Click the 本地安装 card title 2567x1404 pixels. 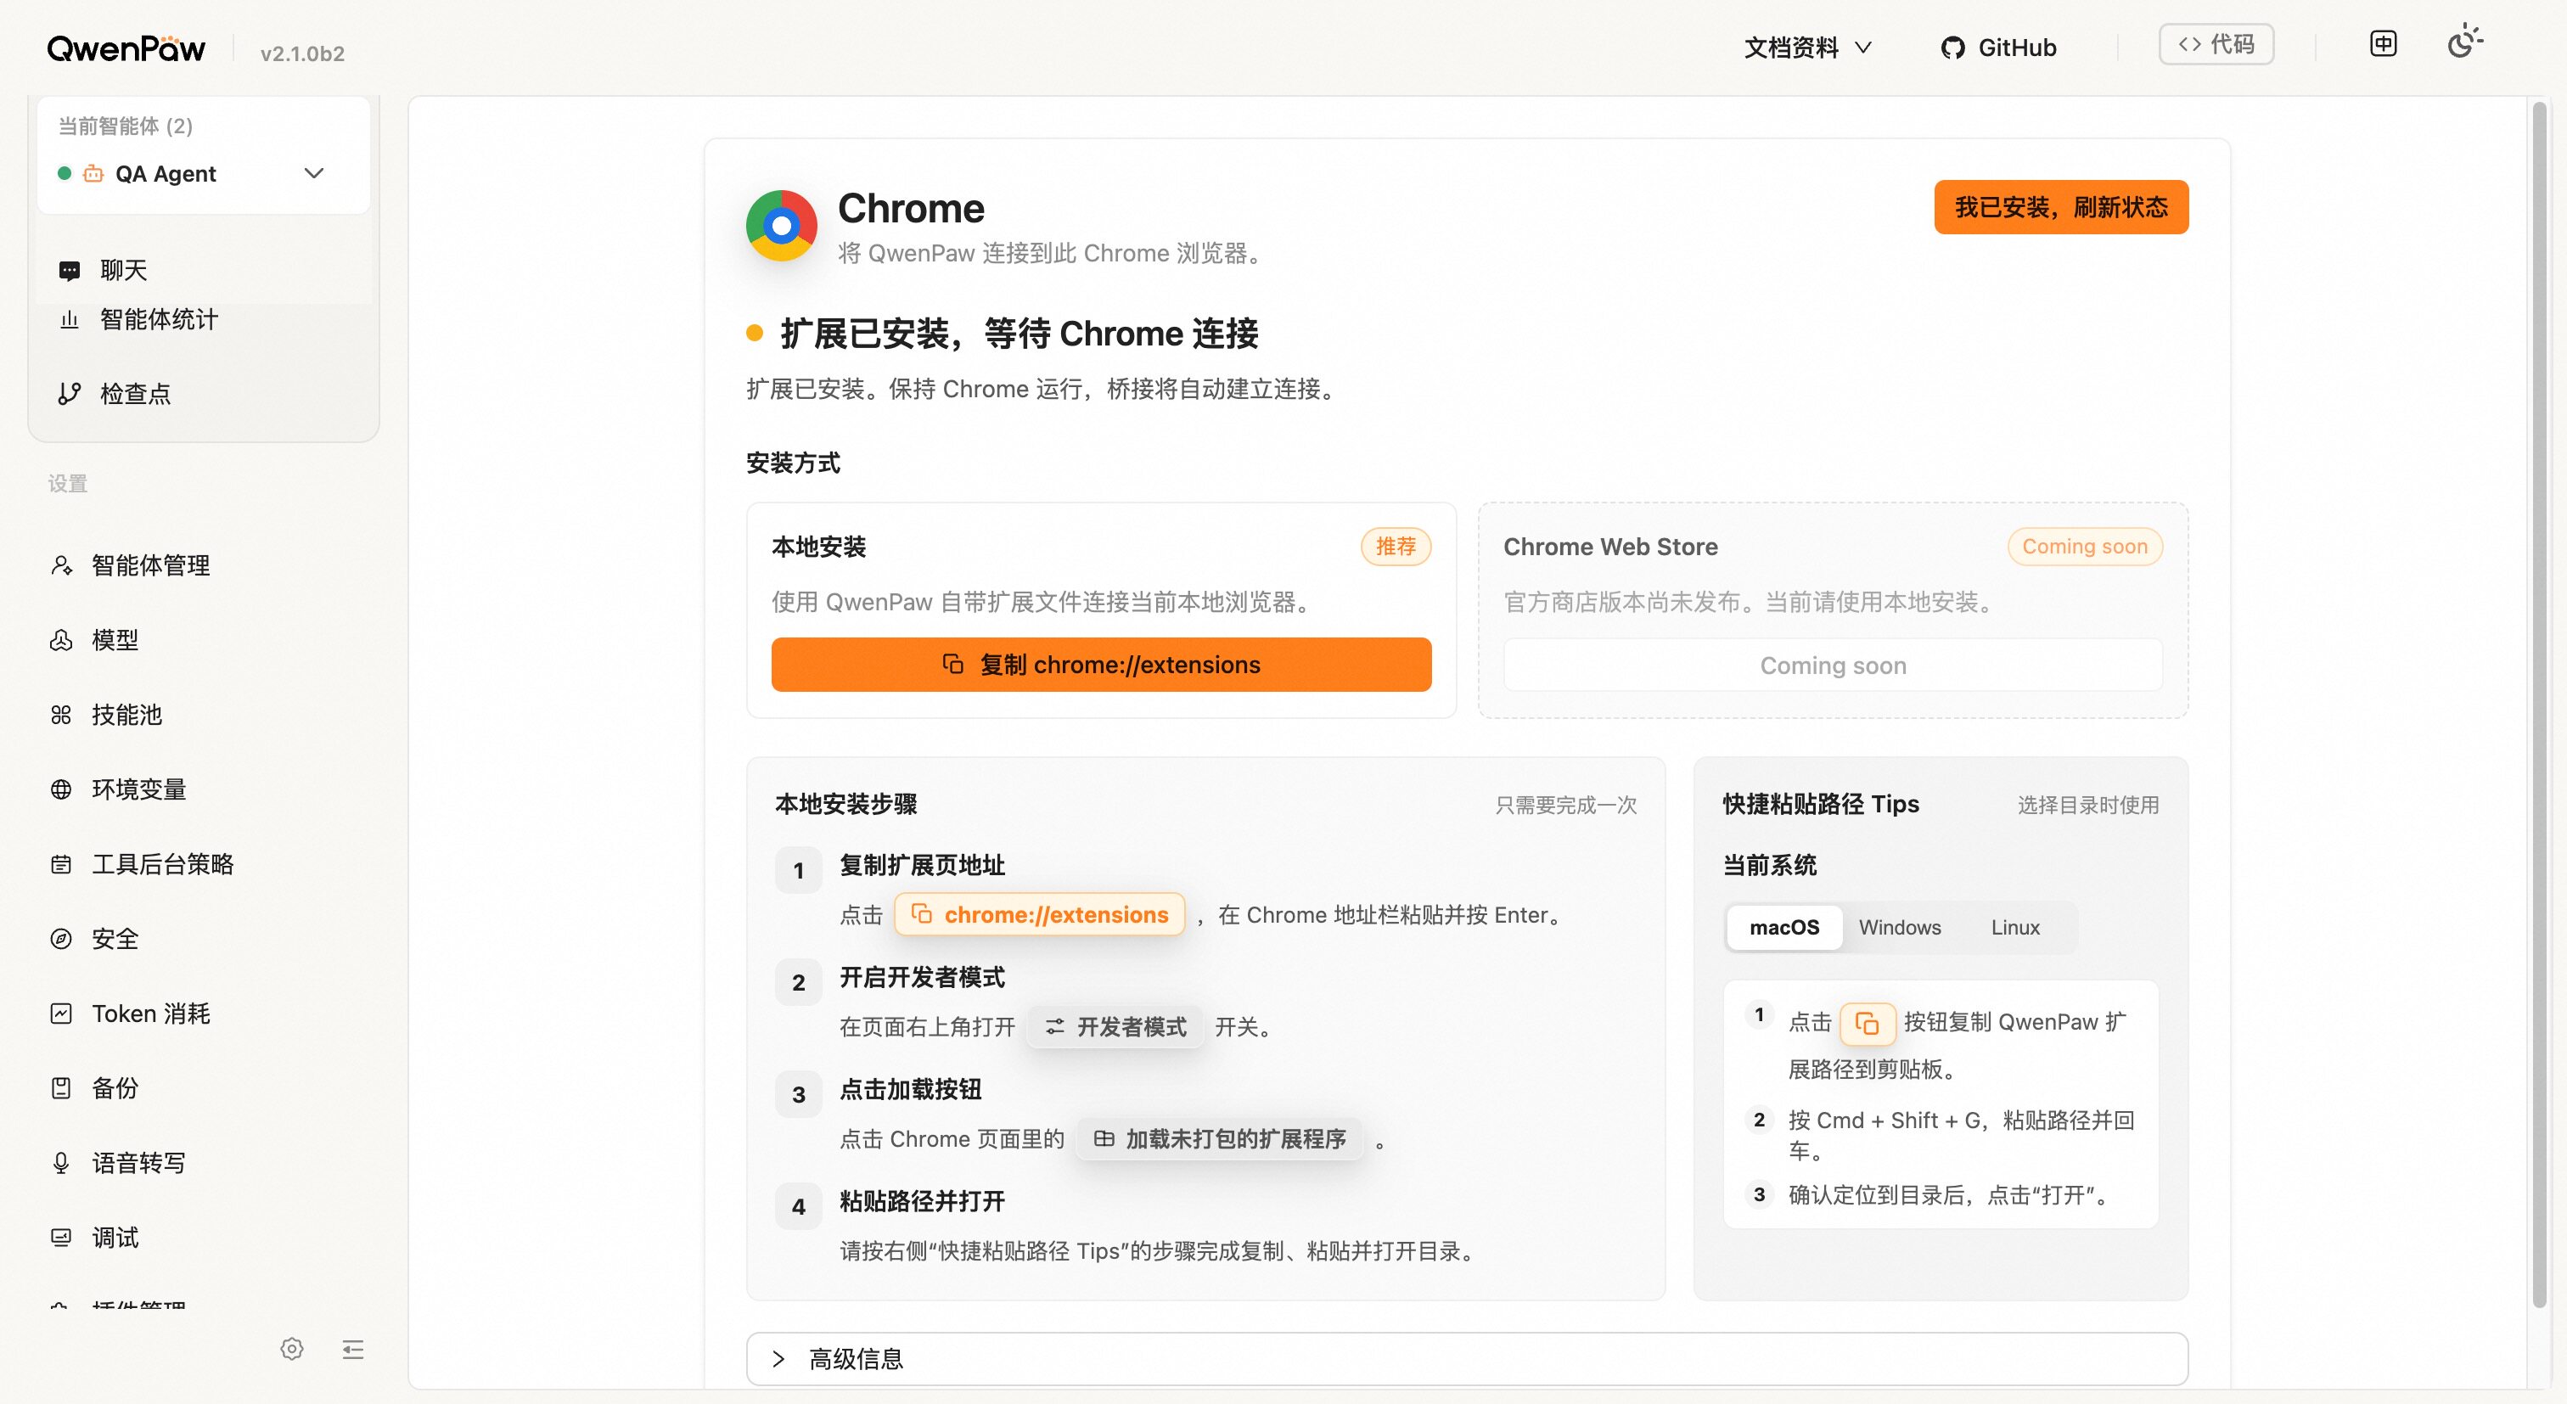point(818,547)
